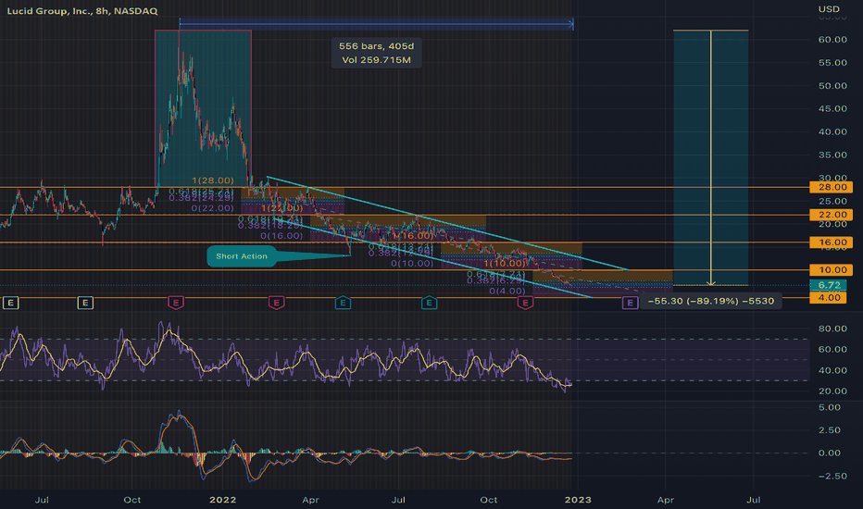
Task: Open the USD currency selector
Action: tap(829, 9)
